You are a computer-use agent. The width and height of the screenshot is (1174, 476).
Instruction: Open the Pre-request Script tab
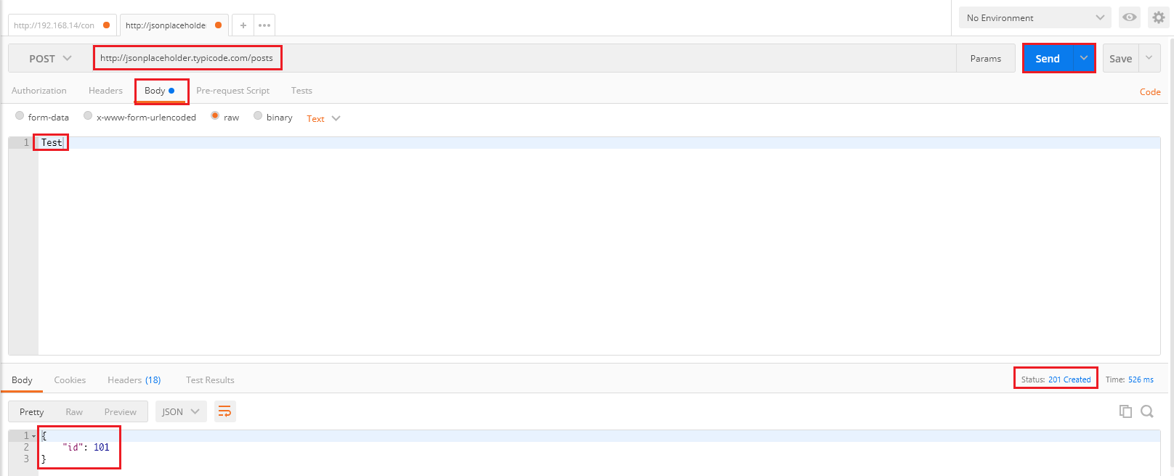pos(232,91)
